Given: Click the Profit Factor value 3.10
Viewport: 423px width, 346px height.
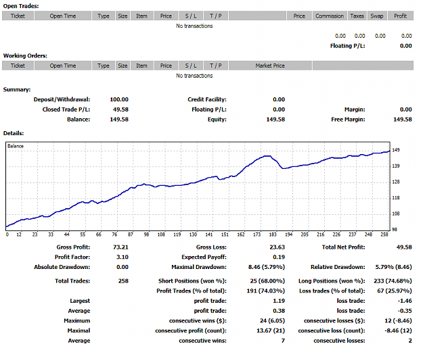Looking at the screenshot, I should pos(123,257).
